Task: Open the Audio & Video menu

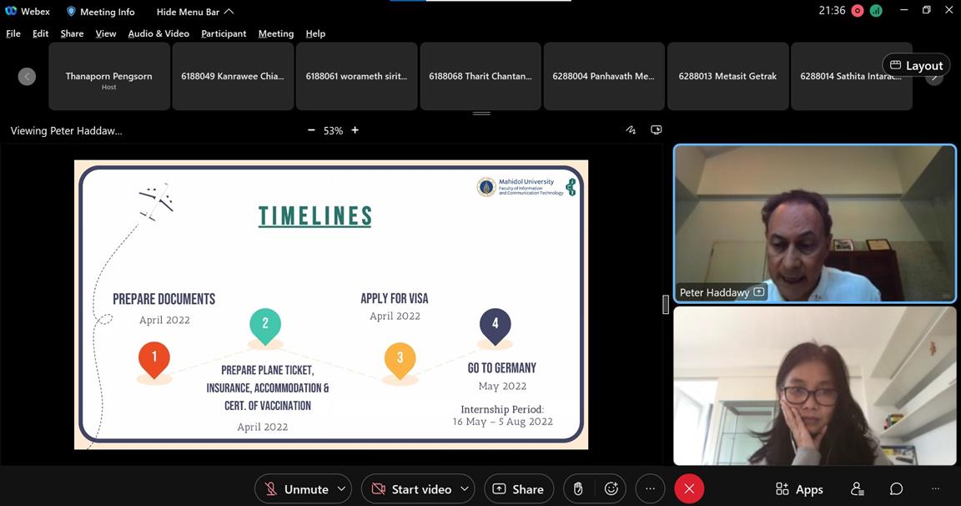Action: 158,33
